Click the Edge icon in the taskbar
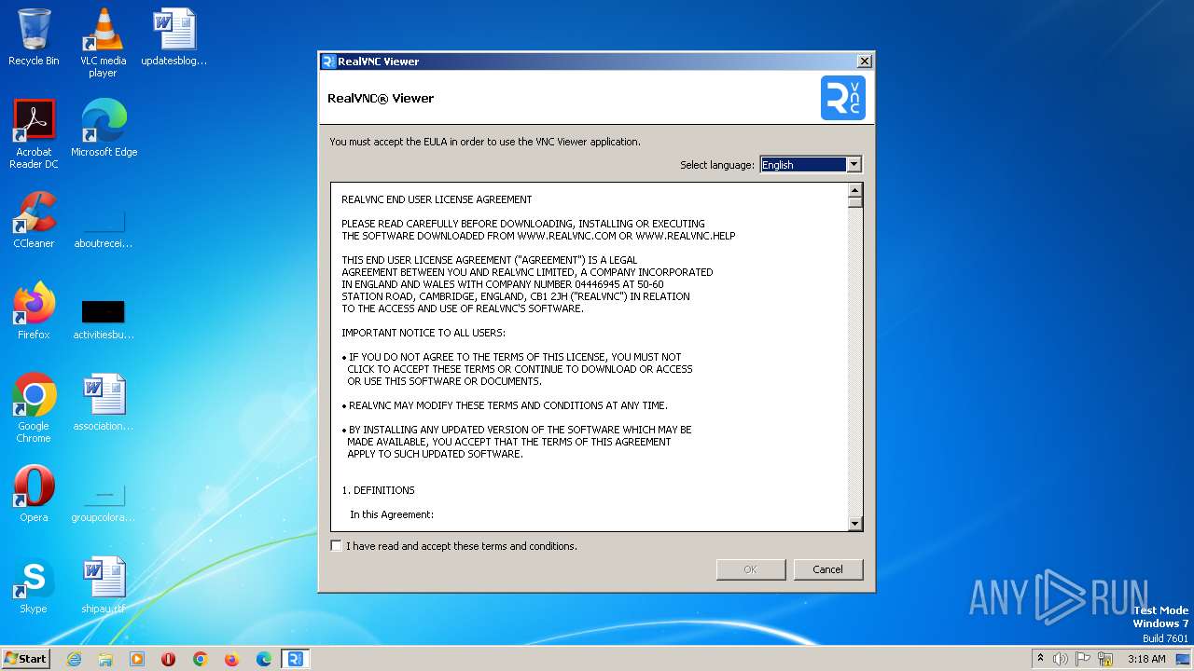This screenshot has width=1194, height=671. (x=264, y=659)
